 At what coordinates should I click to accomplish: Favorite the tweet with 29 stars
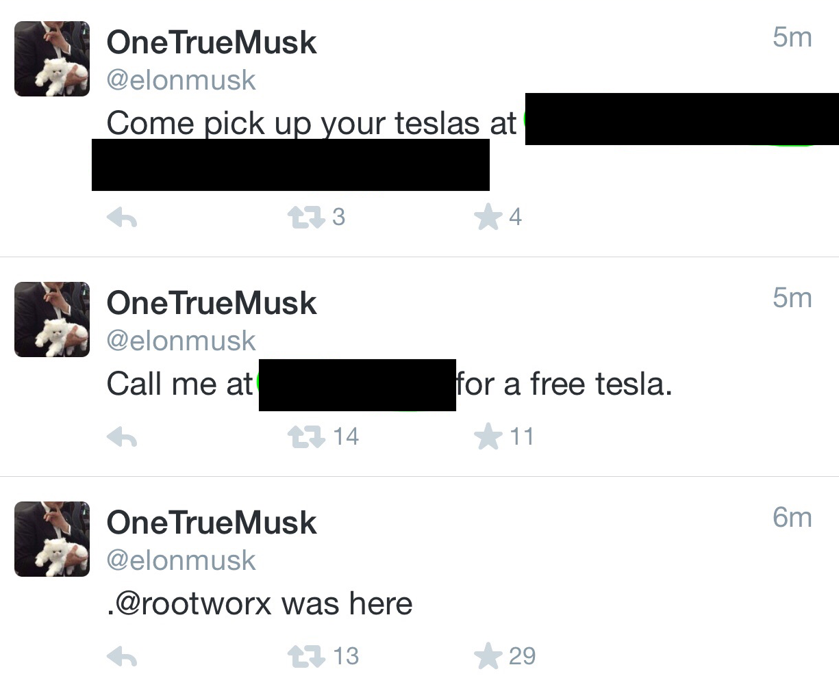coord(488,656)
